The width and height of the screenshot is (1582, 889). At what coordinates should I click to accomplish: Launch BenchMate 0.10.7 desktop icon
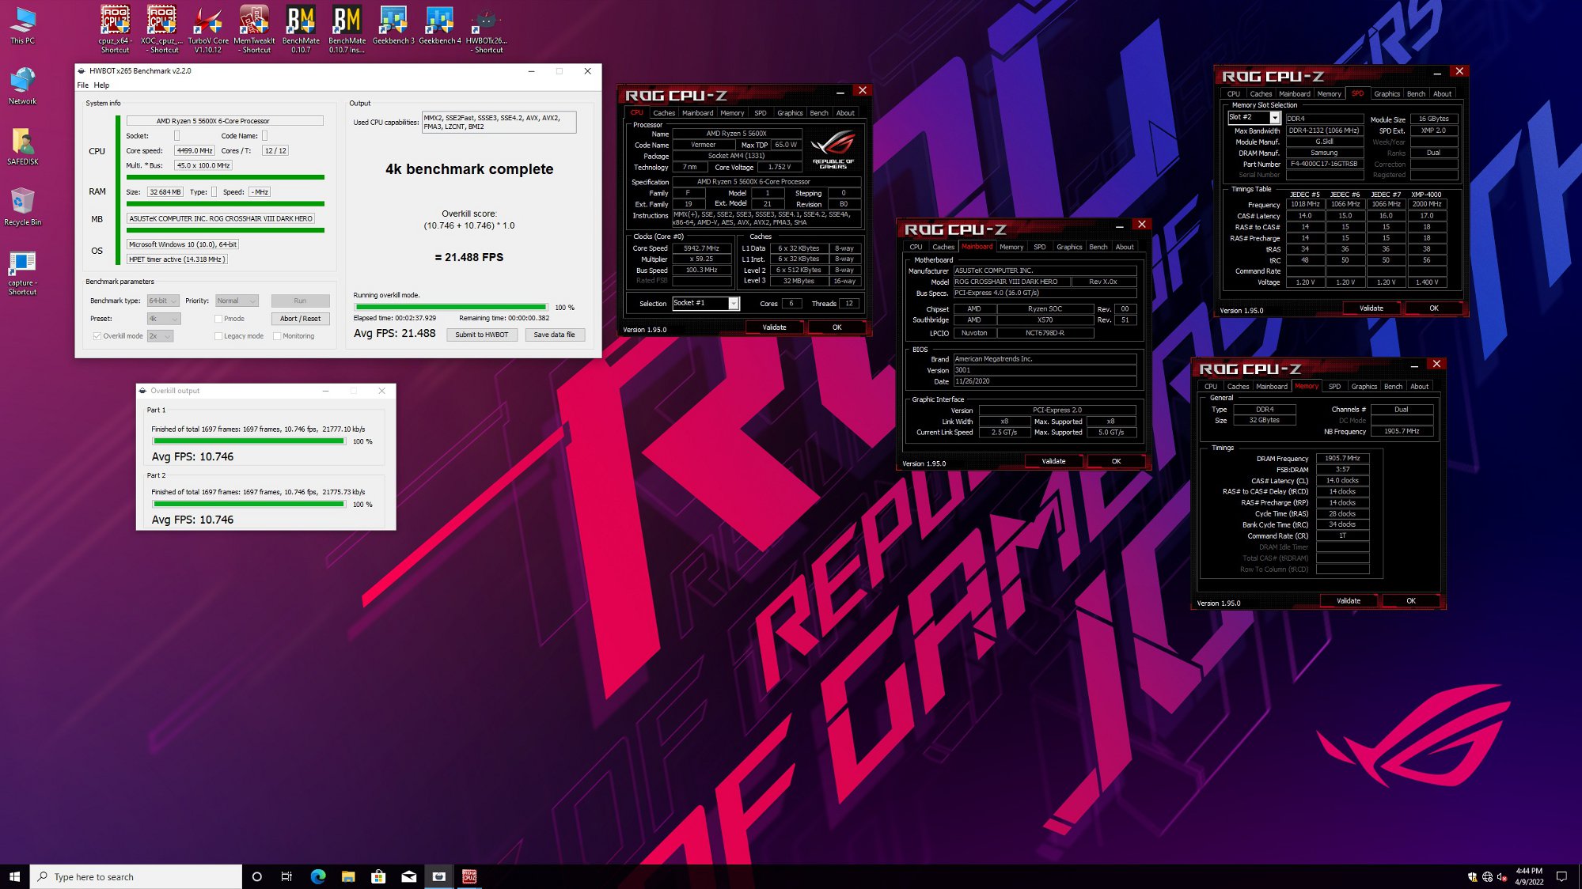(x=301, y=29)
